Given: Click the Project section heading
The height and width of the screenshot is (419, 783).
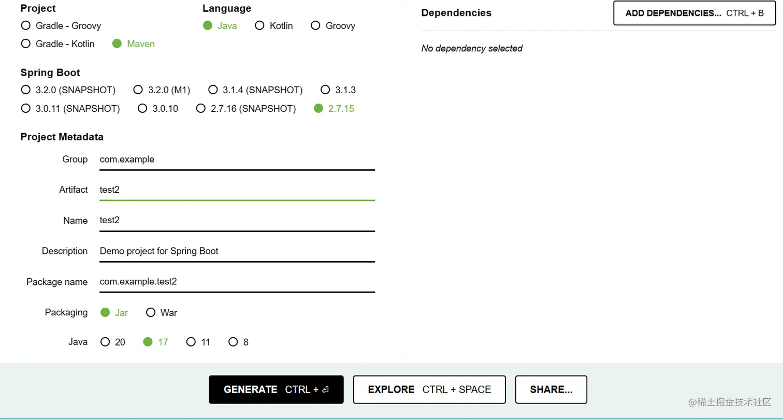Looking at the screenshot, I should point(38,8).
